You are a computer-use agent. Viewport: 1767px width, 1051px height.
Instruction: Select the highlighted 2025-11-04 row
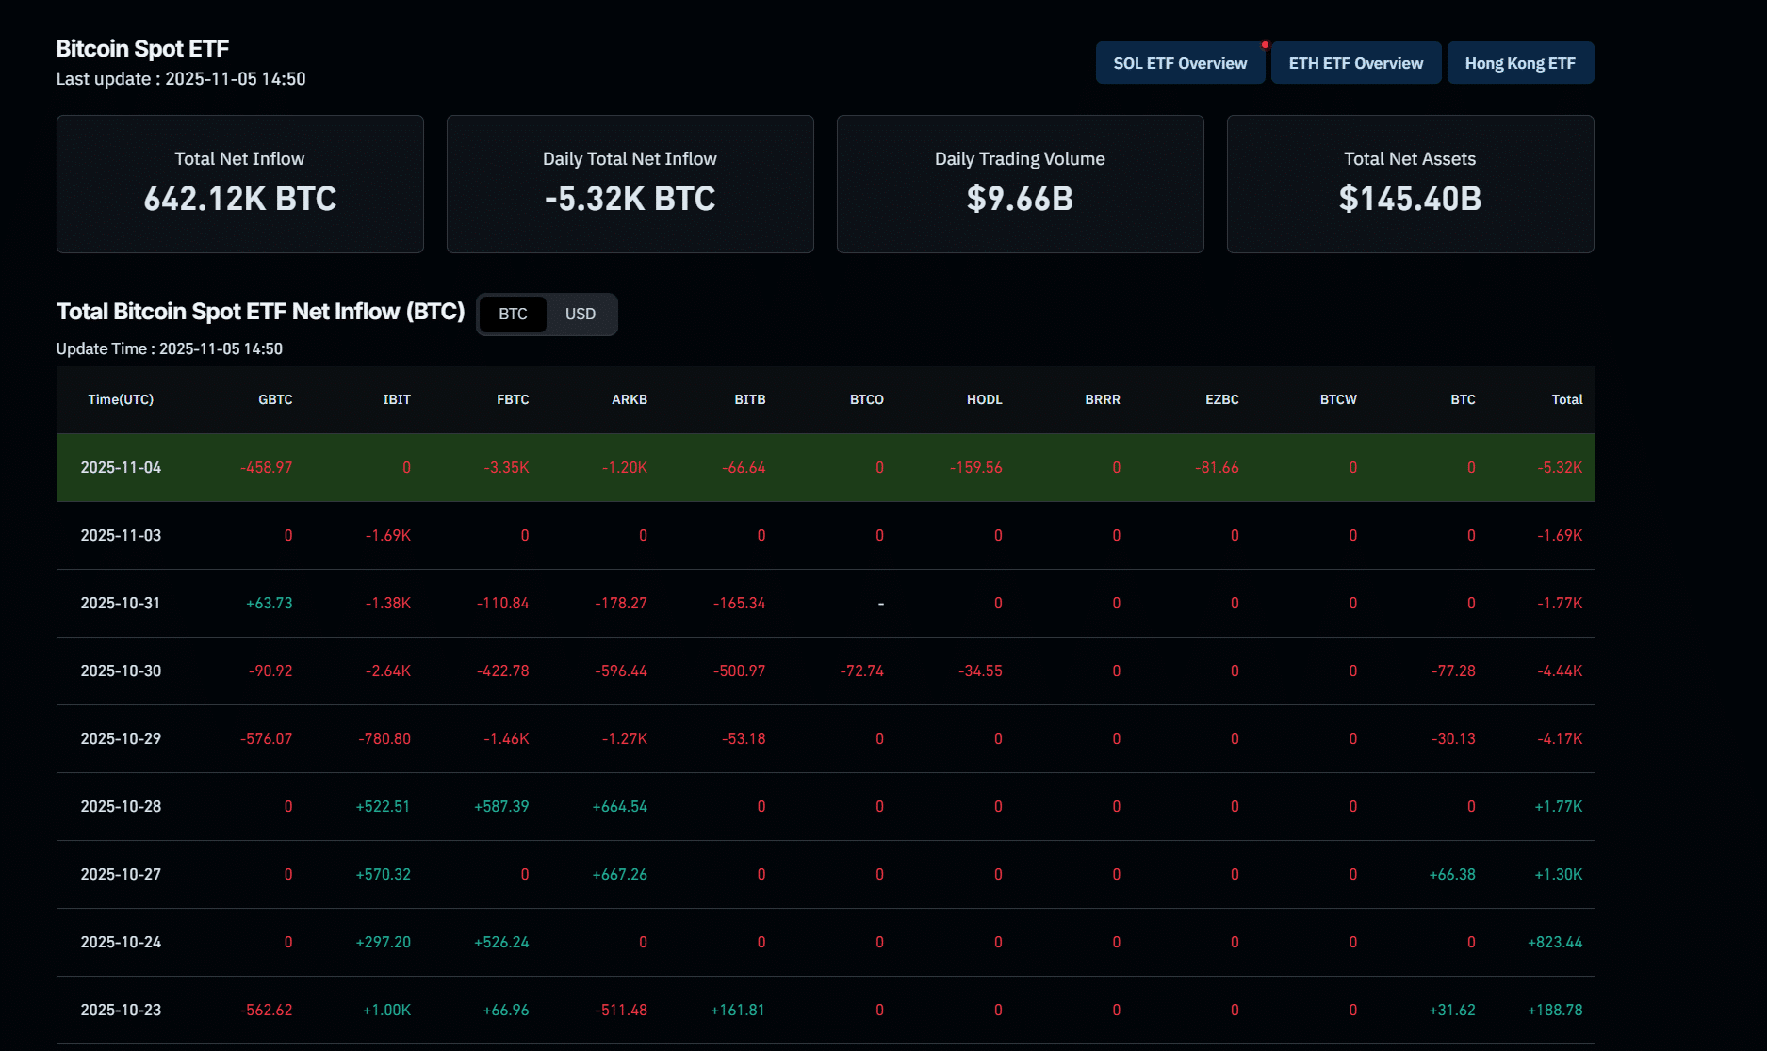121,467
